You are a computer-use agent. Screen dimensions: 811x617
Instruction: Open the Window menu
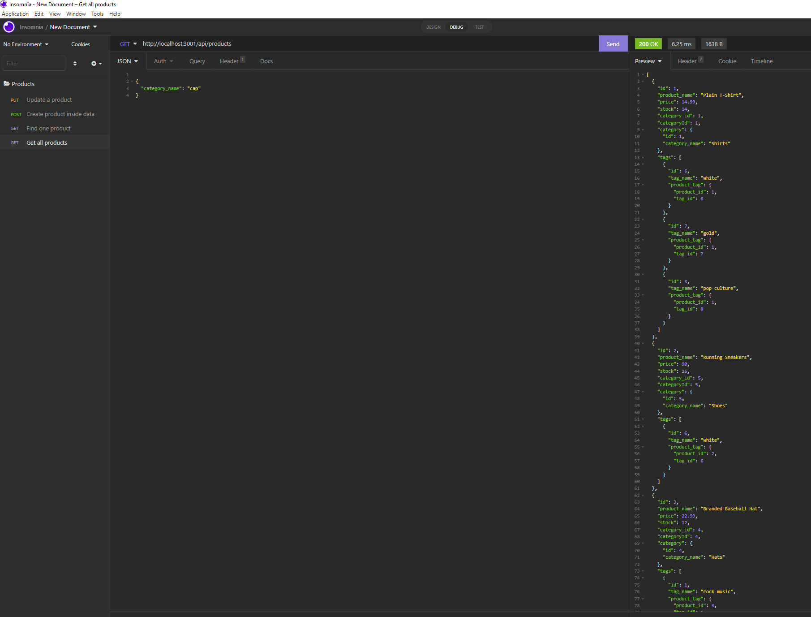[x=76, y=14]
